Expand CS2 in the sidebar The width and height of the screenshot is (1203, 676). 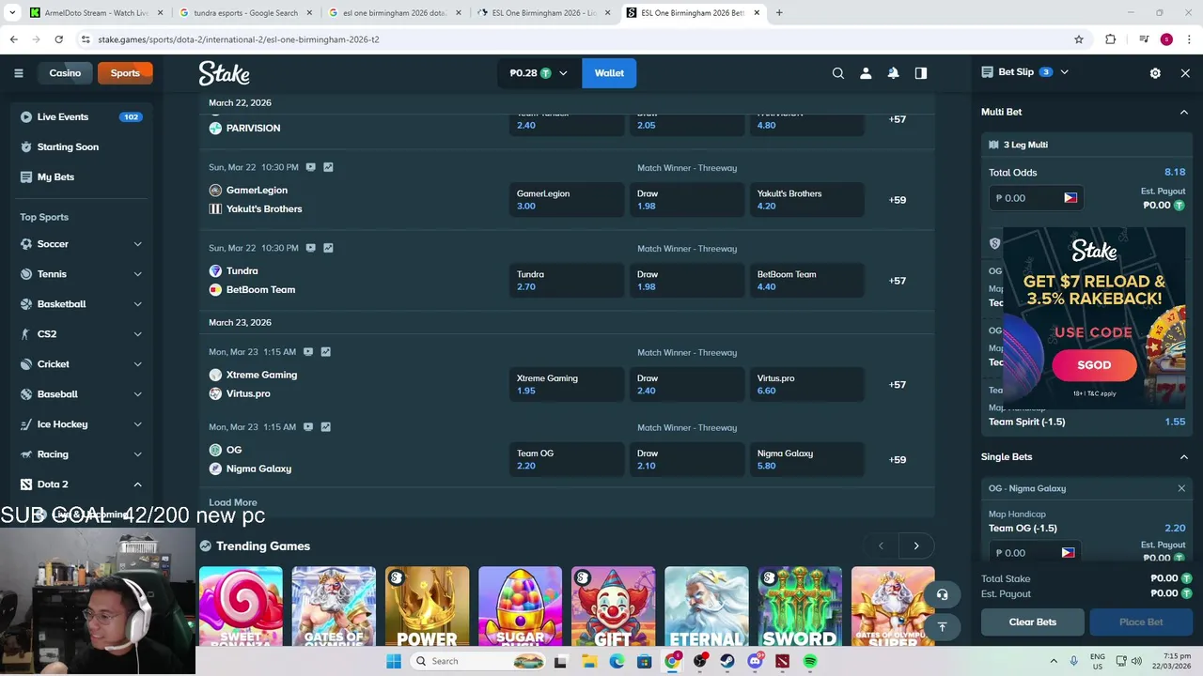137,334
